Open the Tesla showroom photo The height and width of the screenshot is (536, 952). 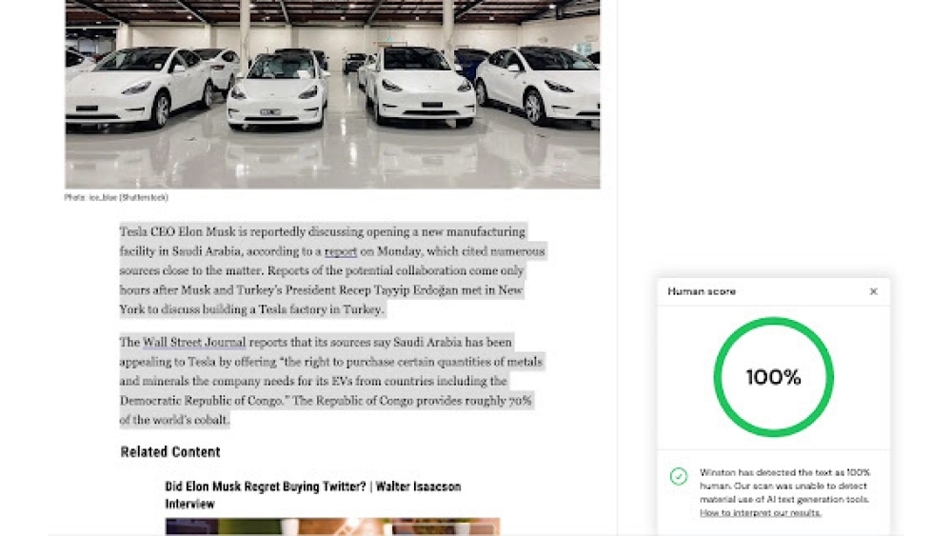coord(332,94)
